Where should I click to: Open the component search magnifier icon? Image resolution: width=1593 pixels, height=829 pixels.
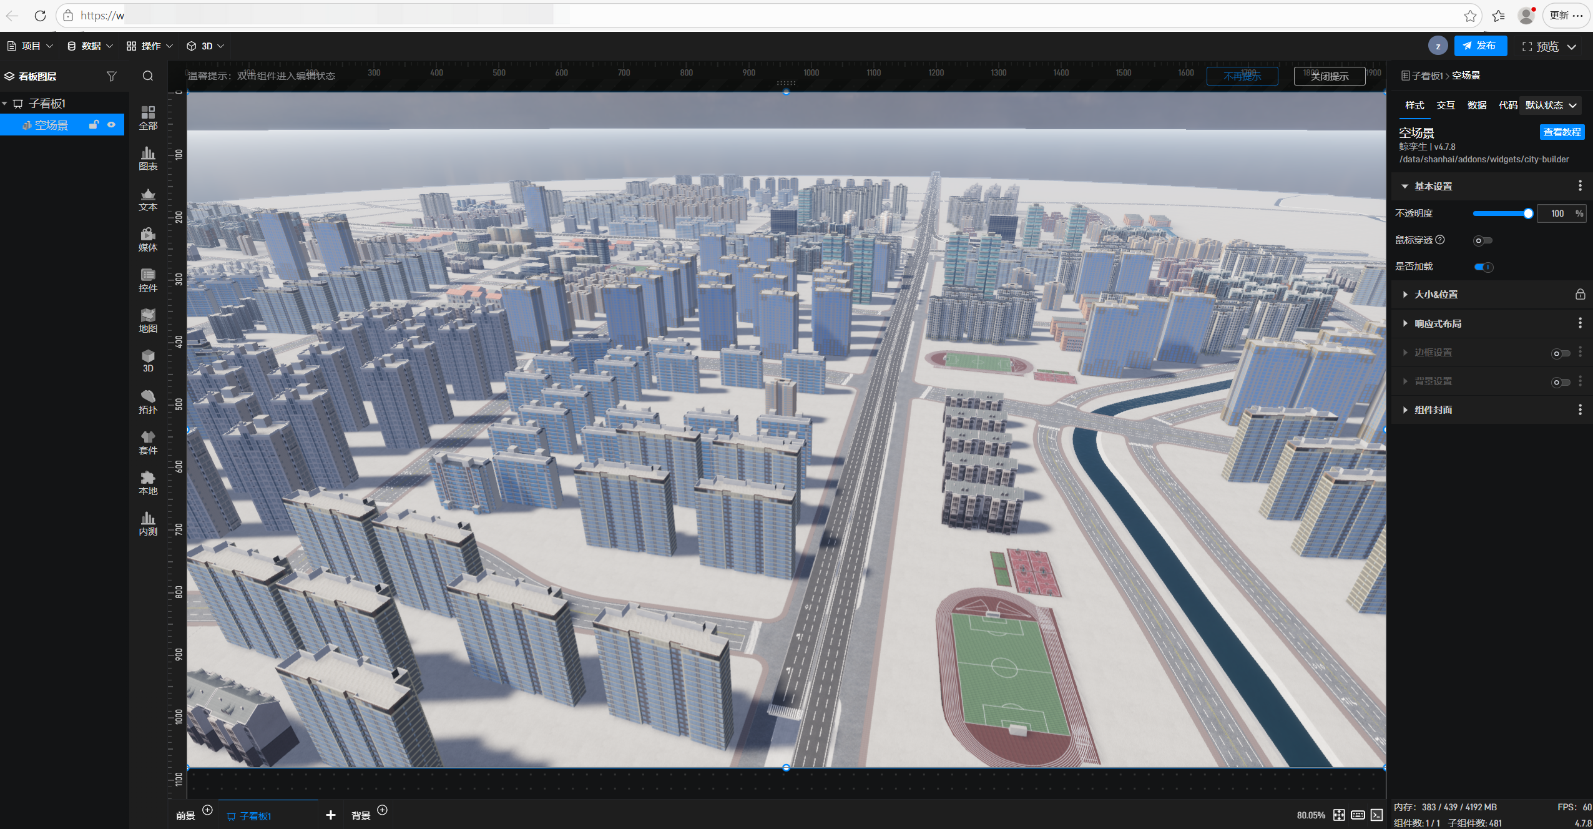pyautogui.click(x=148, y=76)
